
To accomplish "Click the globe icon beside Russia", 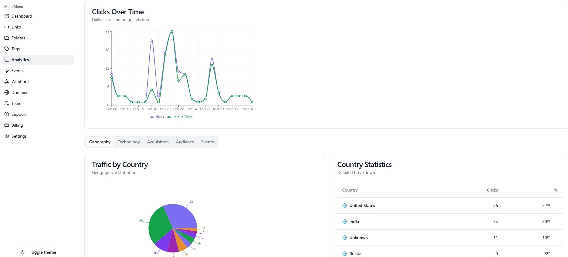I will pyautogui.click(x=345, y=254).
